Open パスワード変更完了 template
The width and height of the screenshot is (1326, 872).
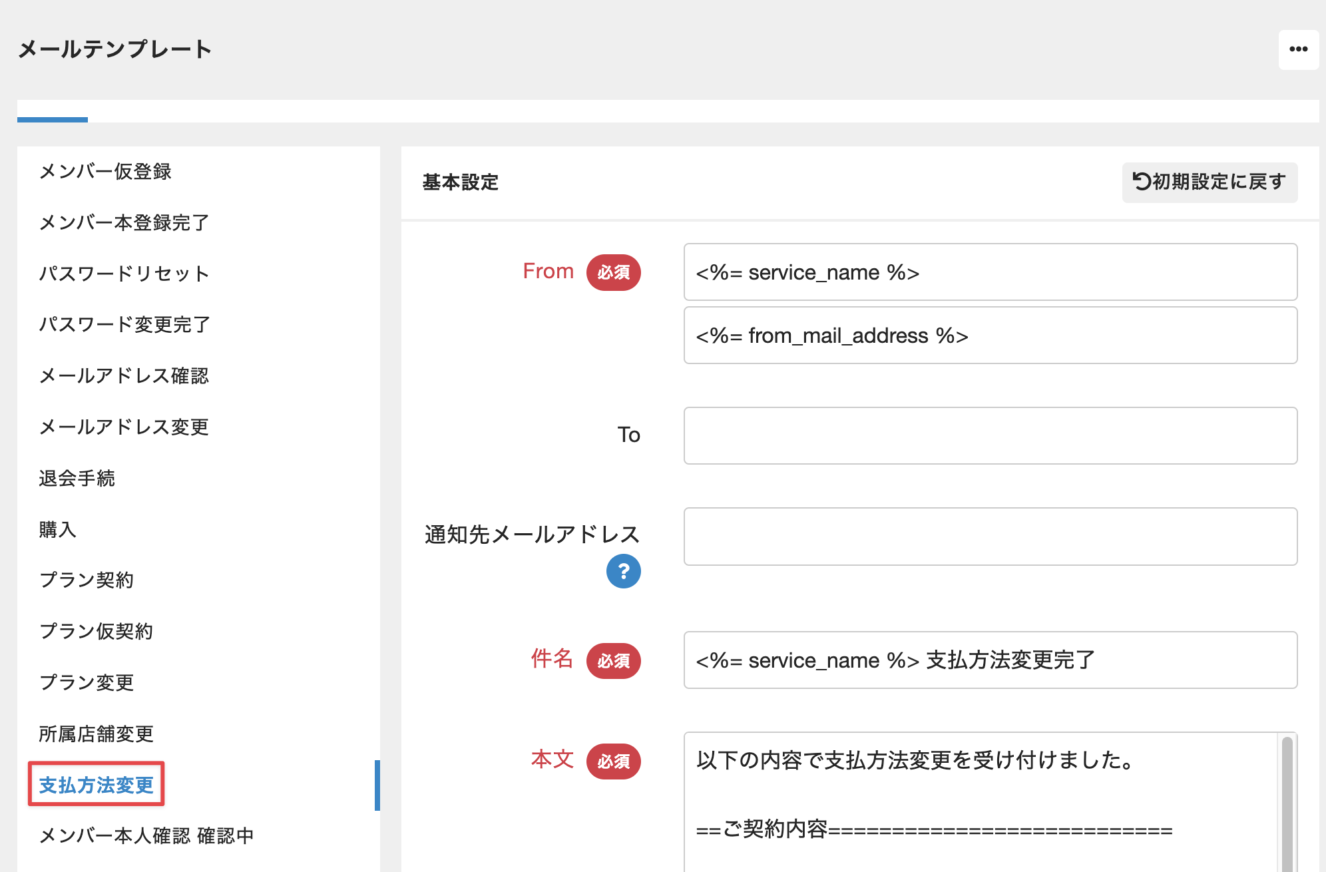pyautogui.click(x=124, y=324)
